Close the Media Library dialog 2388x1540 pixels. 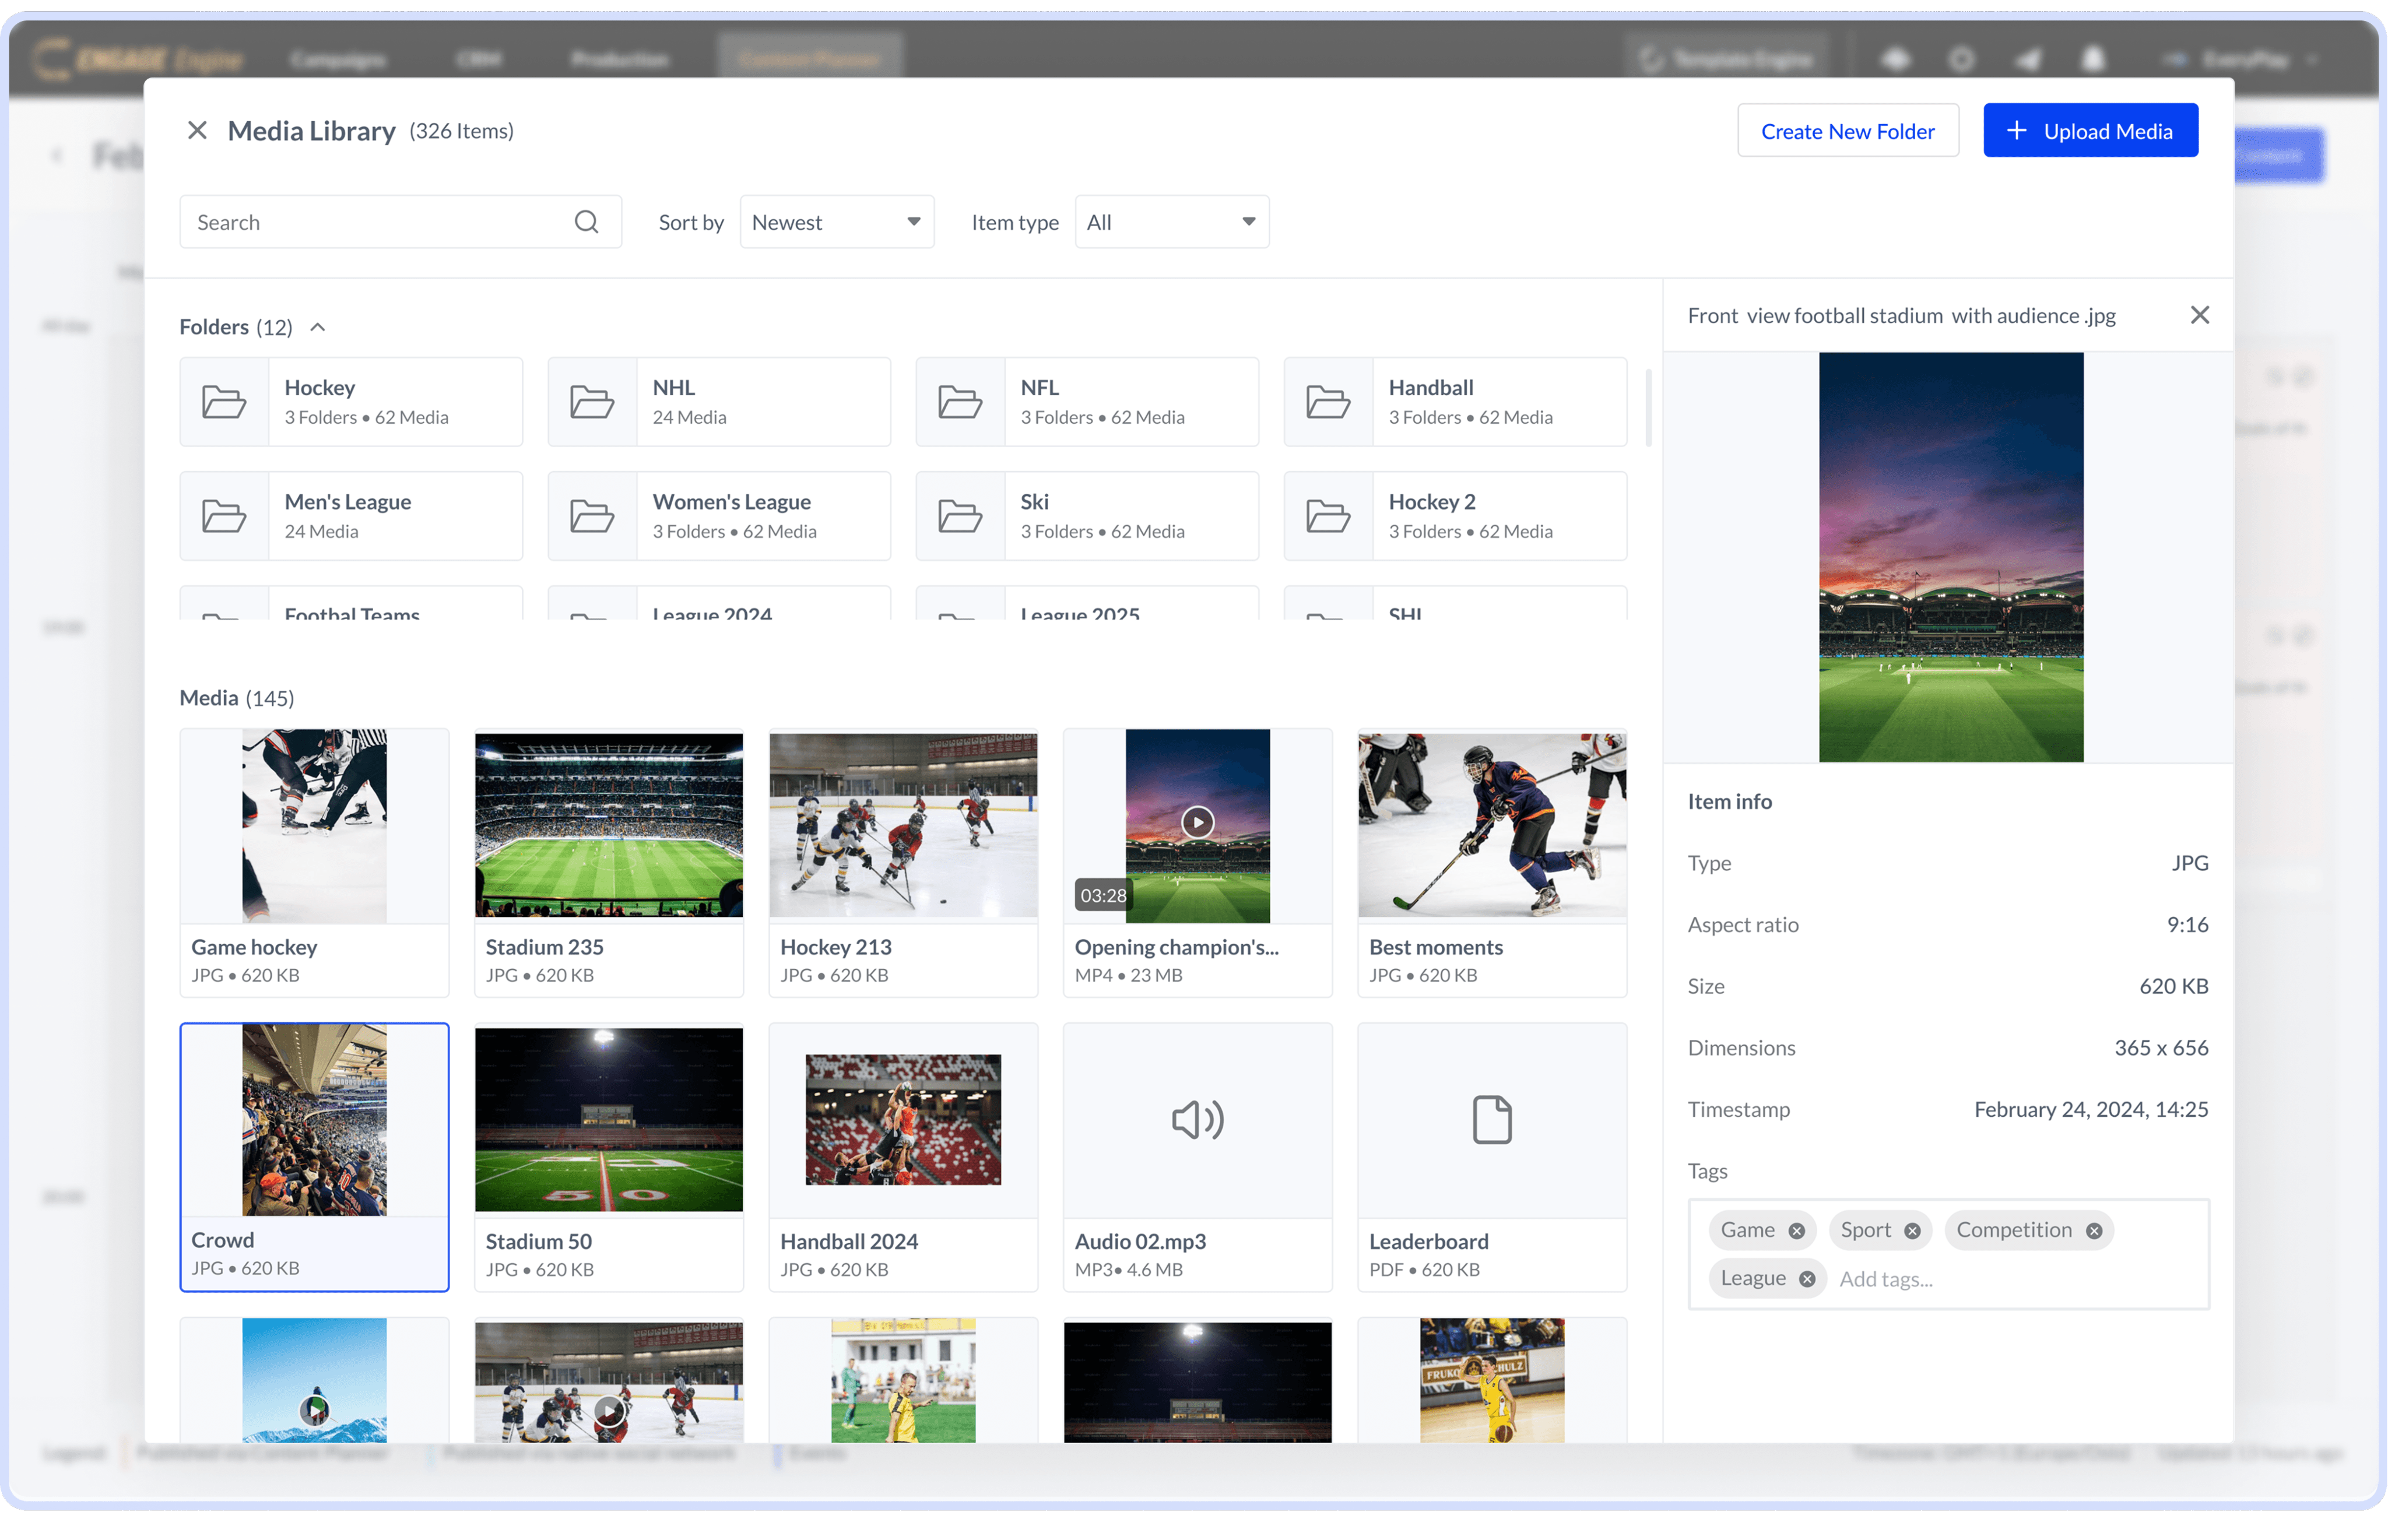(197, 131)
